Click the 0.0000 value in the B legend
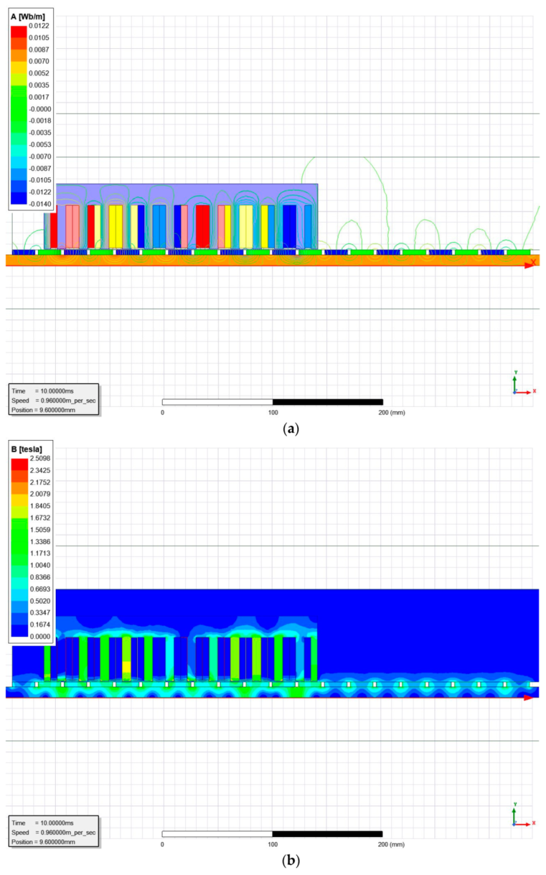546x875 pixels. [40, 637]
